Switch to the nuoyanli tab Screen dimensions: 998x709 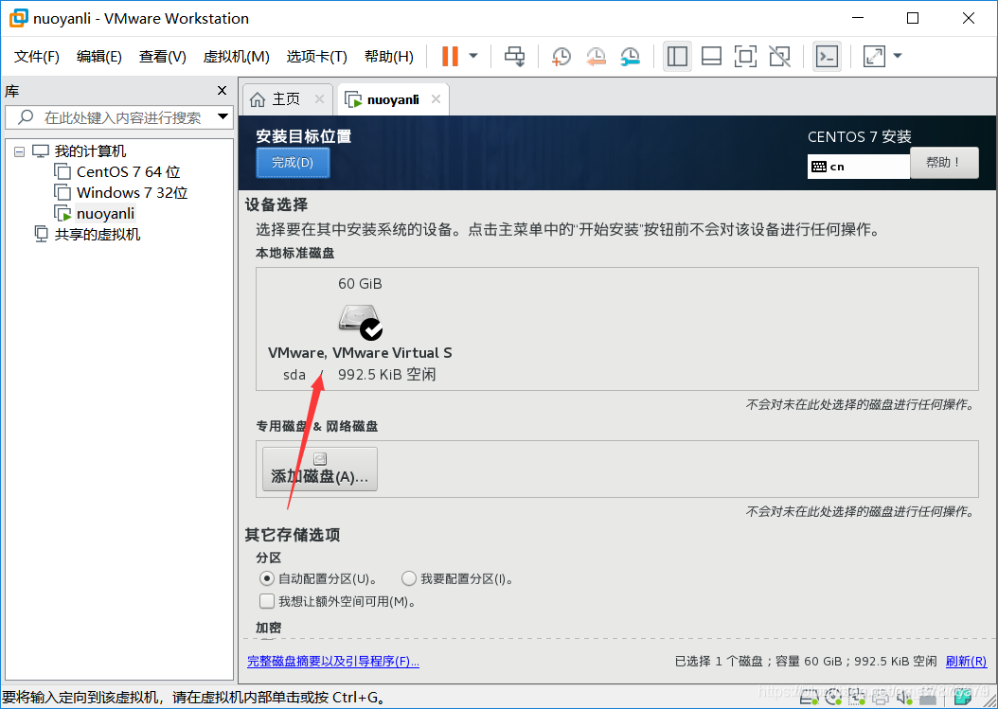click(x=393, y=99)
